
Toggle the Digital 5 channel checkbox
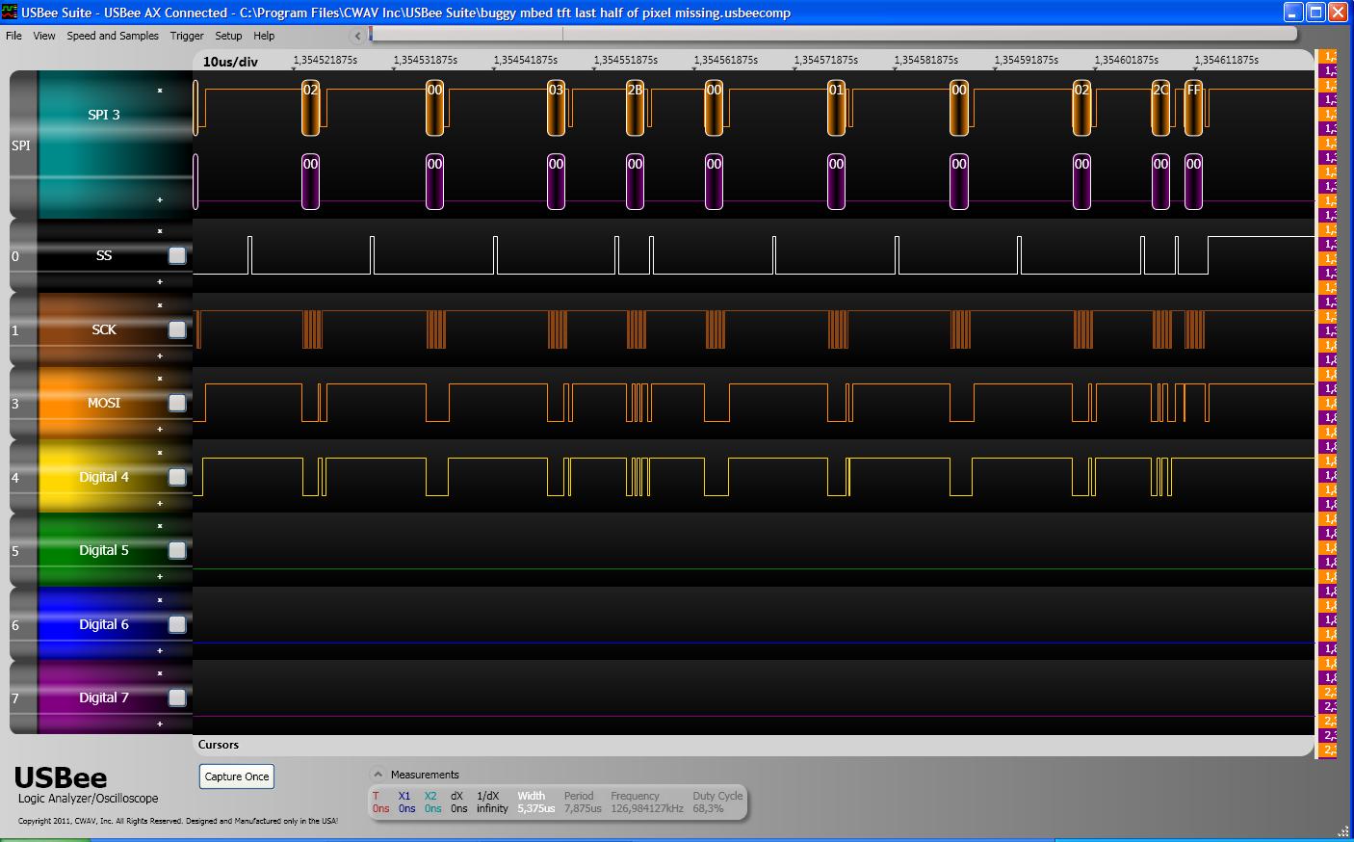177,550
